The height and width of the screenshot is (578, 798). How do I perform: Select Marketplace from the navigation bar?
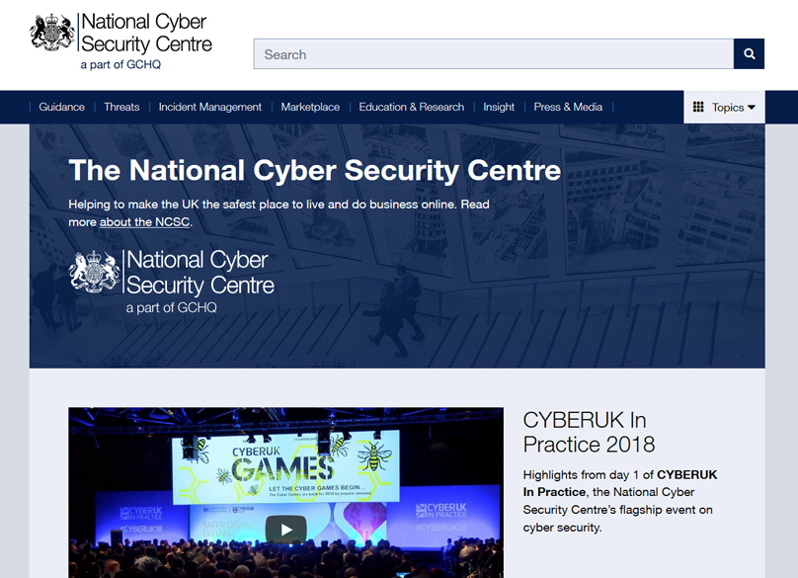tap(310, 107)
